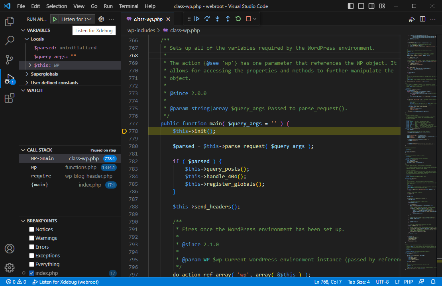Open the Terminal menu
This screenshot has height=286, width=442.
click(129, 6)
